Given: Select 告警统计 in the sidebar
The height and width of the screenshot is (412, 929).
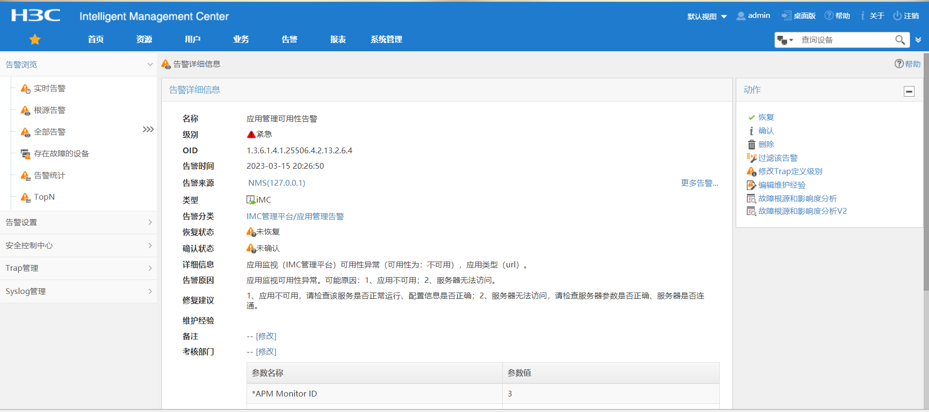Looking at the screenshot, I should point(49,176).
